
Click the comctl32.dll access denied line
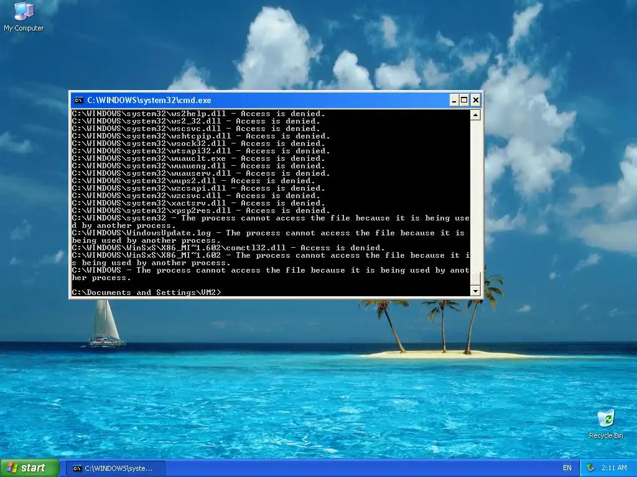tap(228, 248)
